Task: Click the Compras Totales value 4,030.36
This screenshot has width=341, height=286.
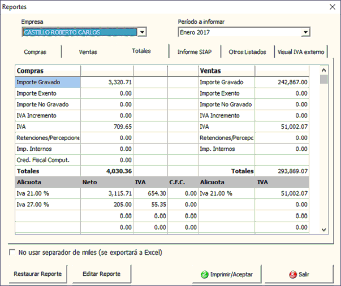Action: tap(107, 171)
